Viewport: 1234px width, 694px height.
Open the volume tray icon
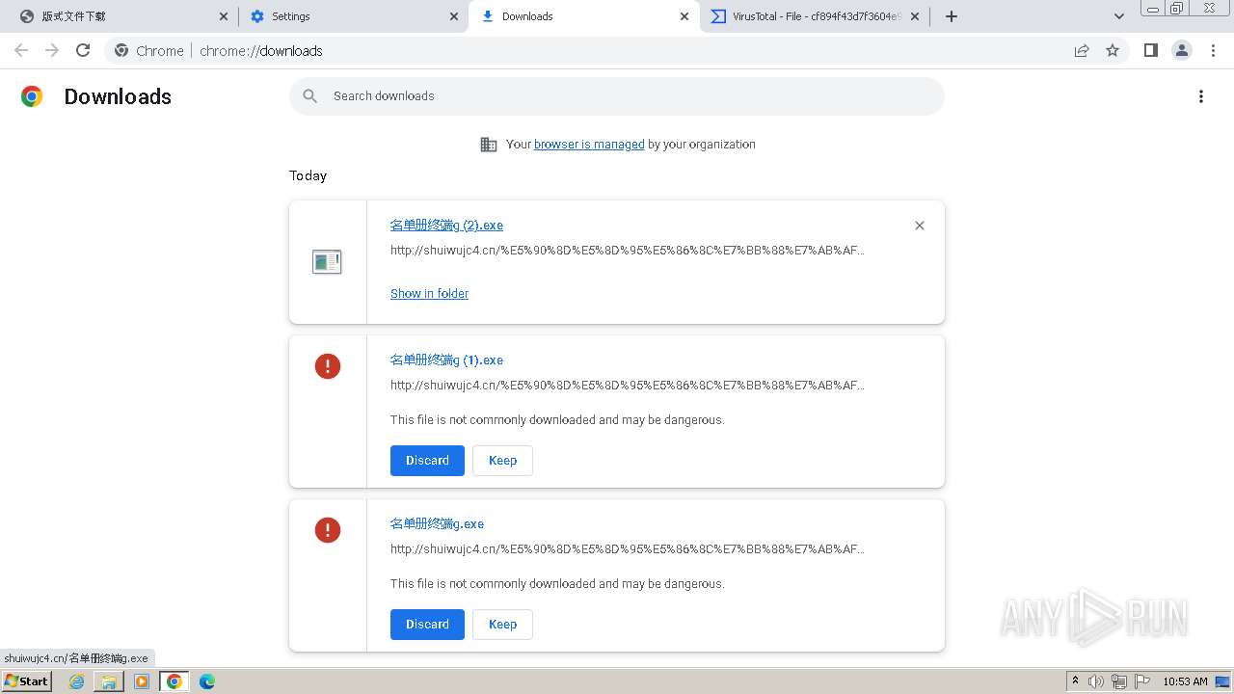click(x=1096, y=681)
